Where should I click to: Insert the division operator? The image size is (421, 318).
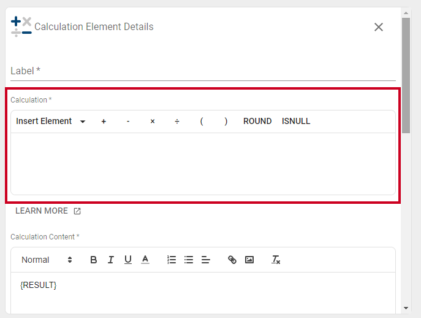(x=177, y=122)
